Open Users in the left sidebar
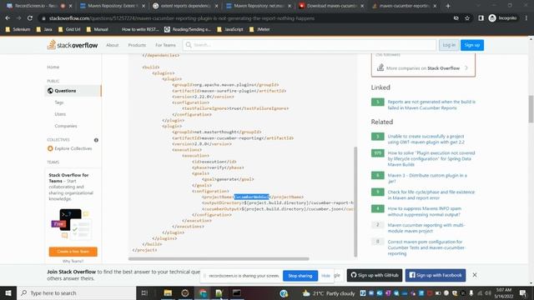534x300 pixels. click(x=60, y=114)
